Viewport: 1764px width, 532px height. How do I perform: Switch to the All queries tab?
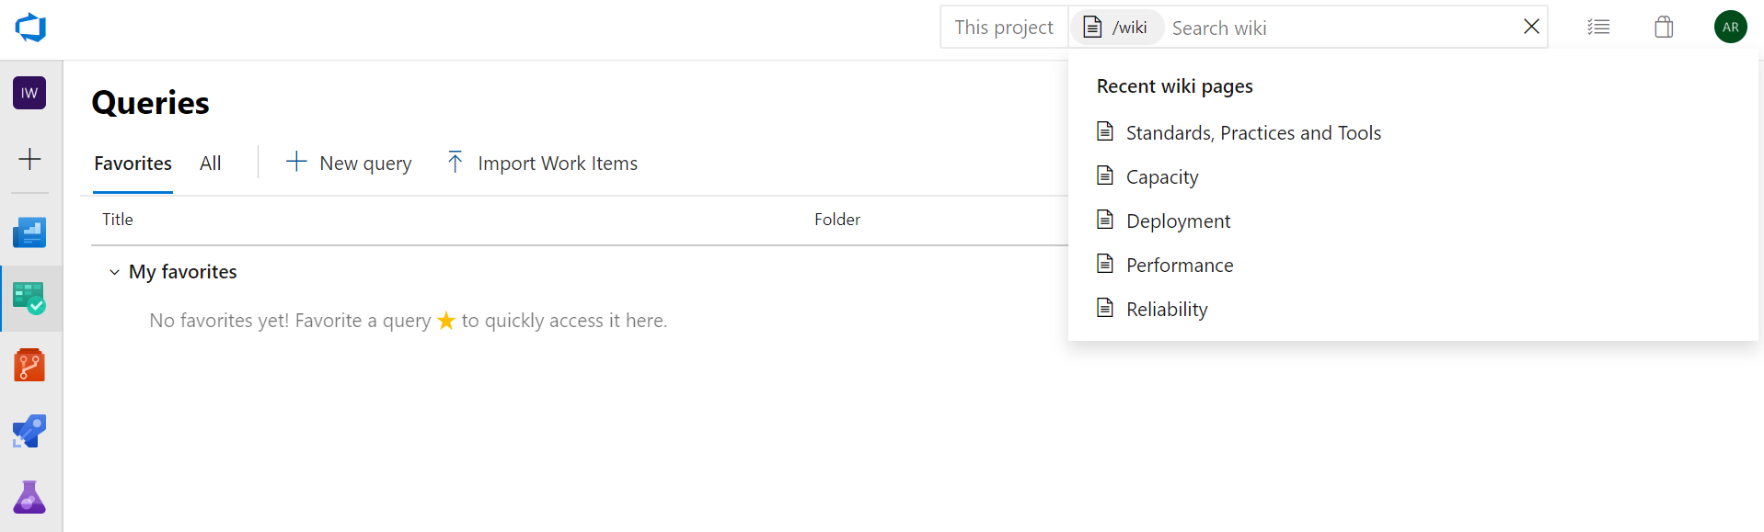click(210, 163)
